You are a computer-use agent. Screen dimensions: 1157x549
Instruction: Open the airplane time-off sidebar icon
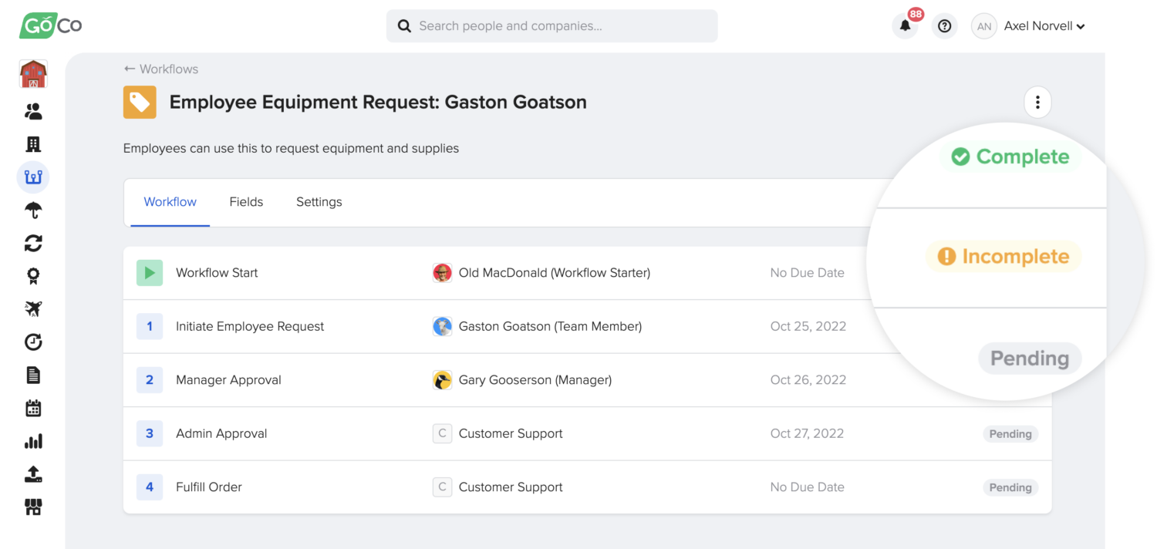pos(33,309)
